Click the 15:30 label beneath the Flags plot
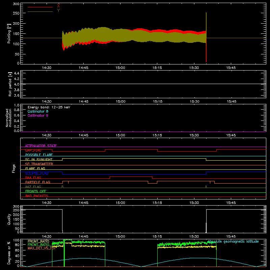Screen dimensions: 270x270 pos(194,203)
